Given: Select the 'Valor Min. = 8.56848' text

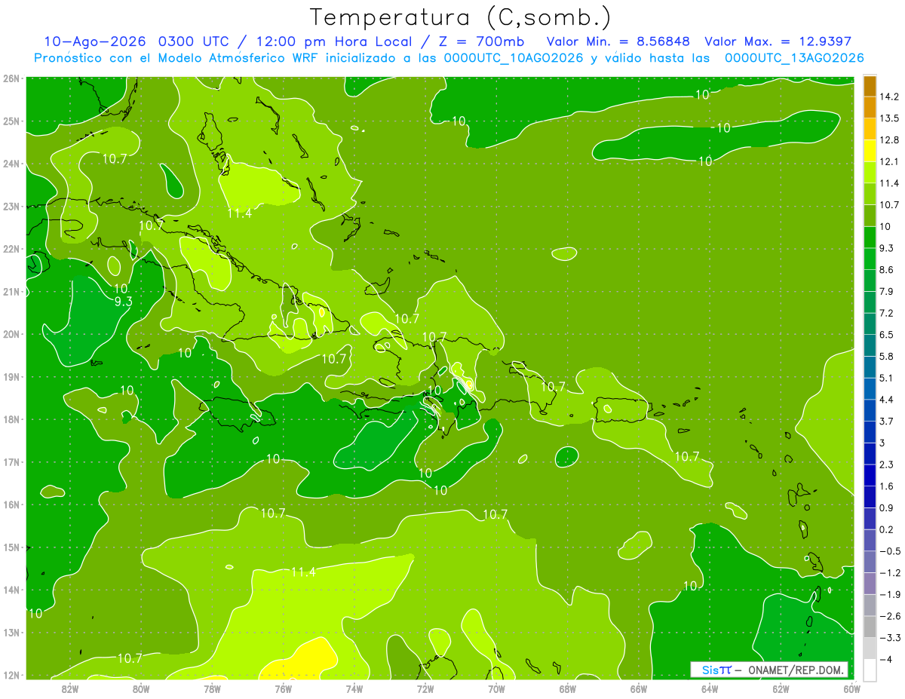Looking at the screenshot, I should click(617, 41).
